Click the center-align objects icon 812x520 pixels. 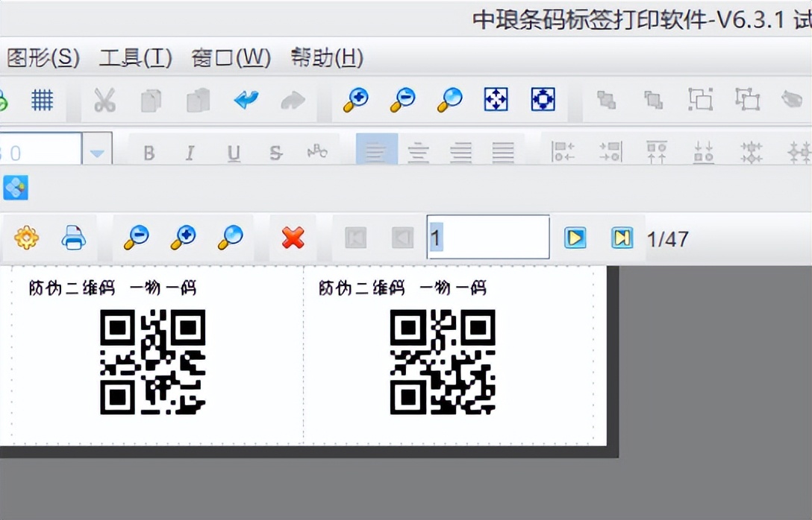(751, 153)
